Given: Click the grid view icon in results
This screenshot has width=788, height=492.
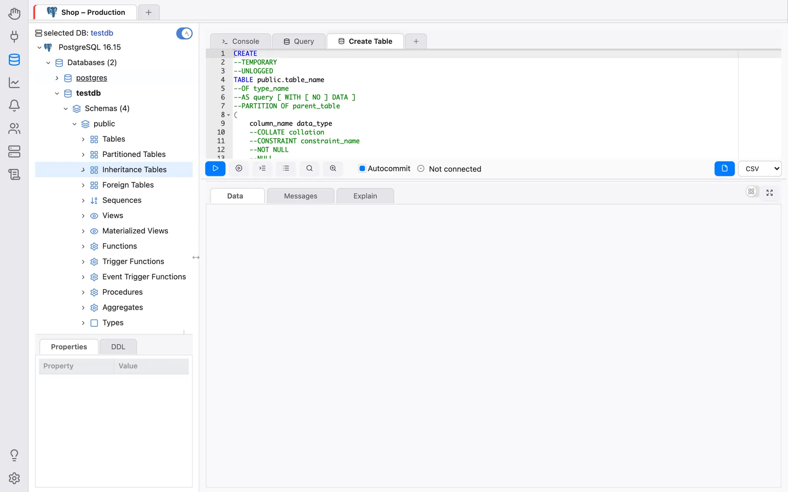Looking at the screenshot, I should 751,192.
